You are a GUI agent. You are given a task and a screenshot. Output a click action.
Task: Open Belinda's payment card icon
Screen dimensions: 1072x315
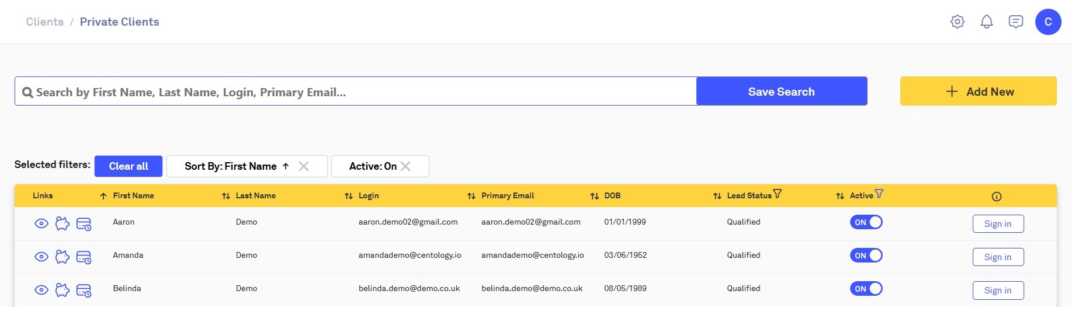tap(84, 290)
